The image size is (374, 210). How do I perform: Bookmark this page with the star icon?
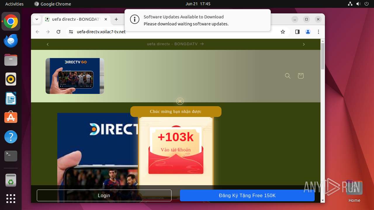coord(283,32)
